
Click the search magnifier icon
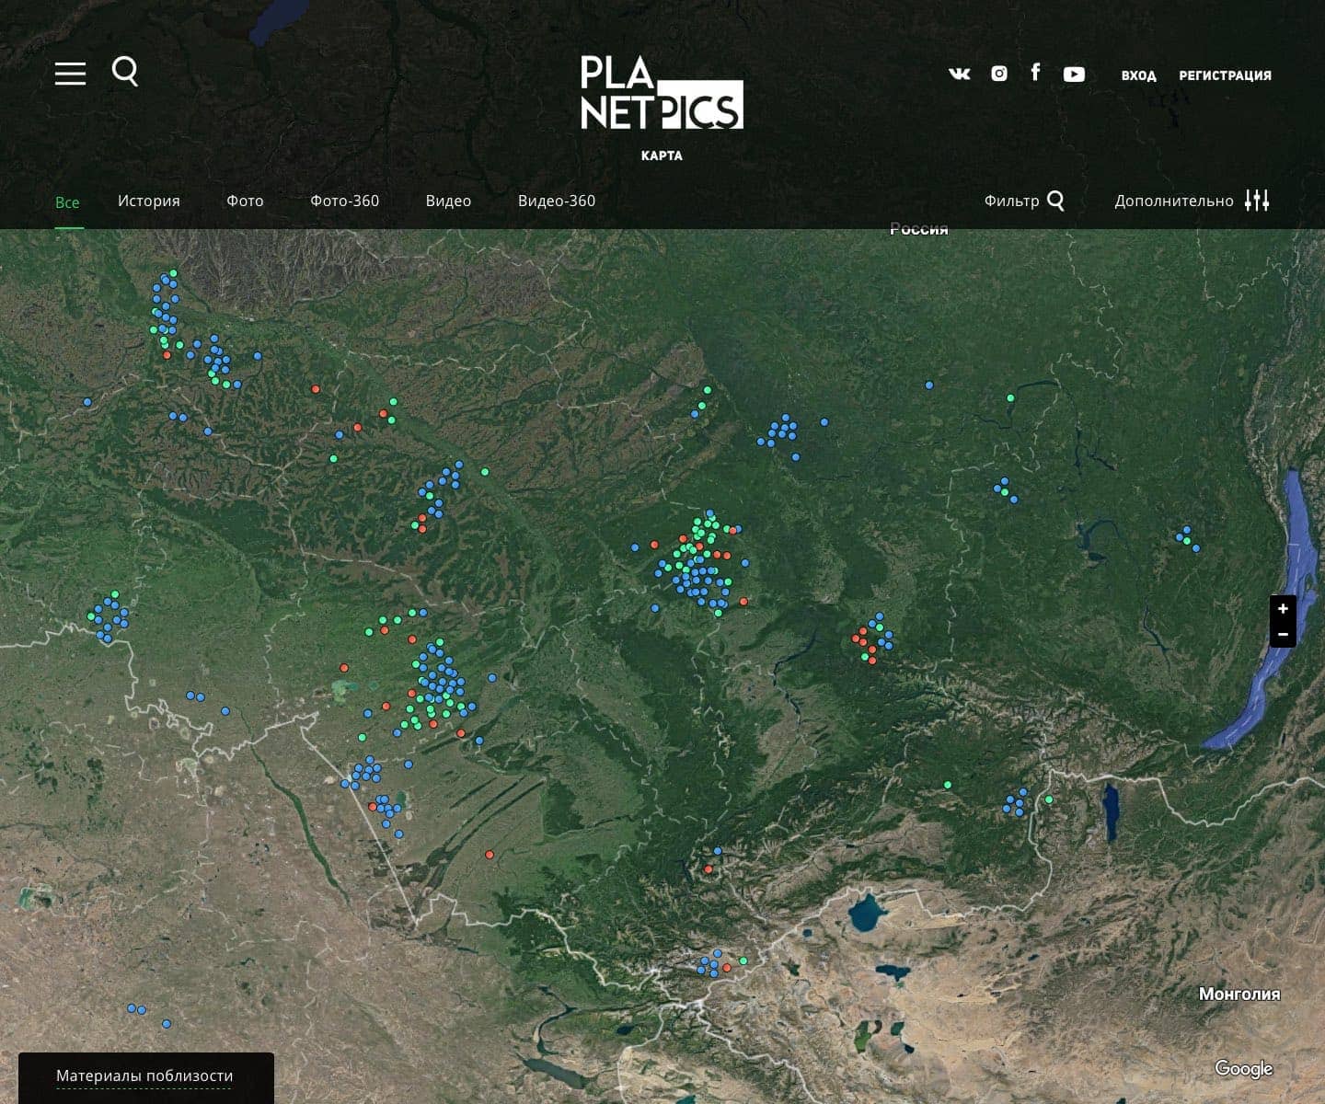coord(125,71)
